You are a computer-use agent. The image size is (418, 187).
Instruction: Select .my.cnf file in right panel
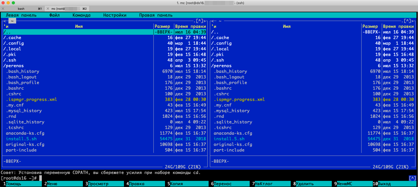coord(313,105)
